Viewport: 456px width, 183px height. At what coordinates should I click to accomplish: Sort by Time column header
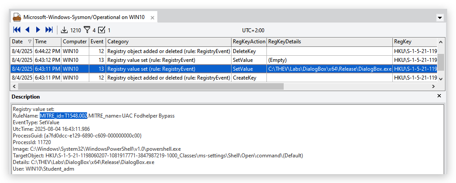pos(47,42)
